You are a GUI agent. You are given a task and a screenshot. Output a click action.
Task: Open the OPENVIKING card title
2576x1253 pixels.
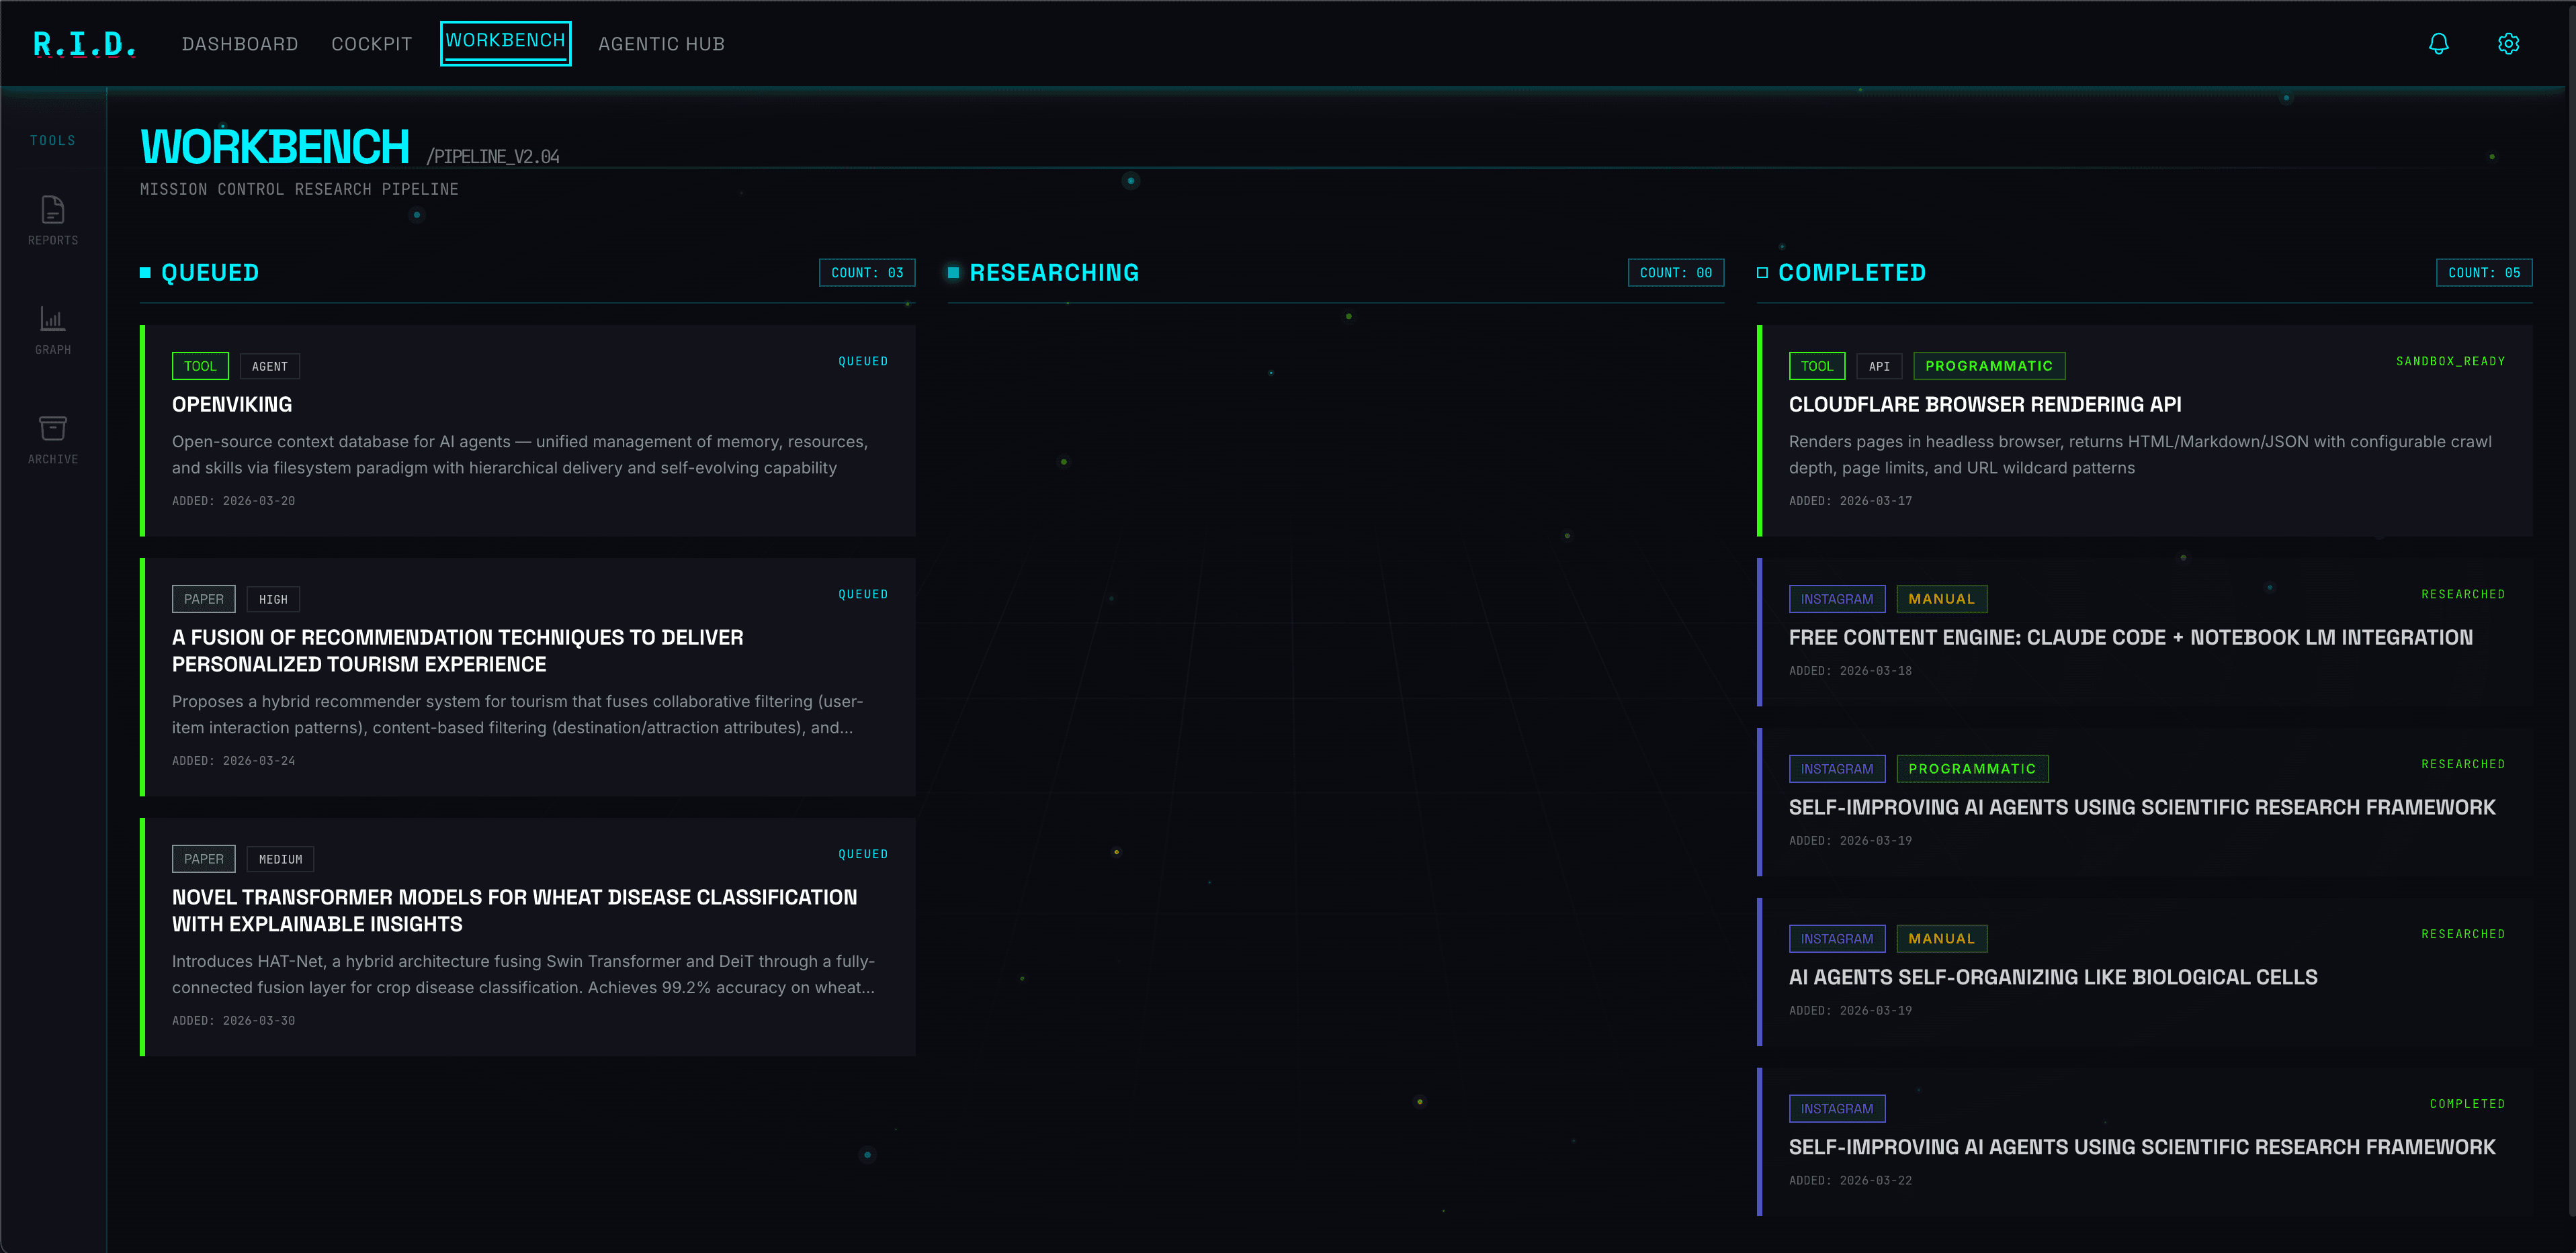(232, 405)
